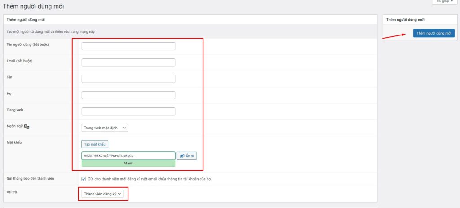Click the eye icon to hide password
The image size is (460, 208).
[x=182, y=156]
